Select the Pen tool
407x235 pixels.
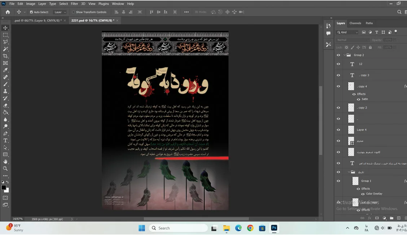[5, 133]
